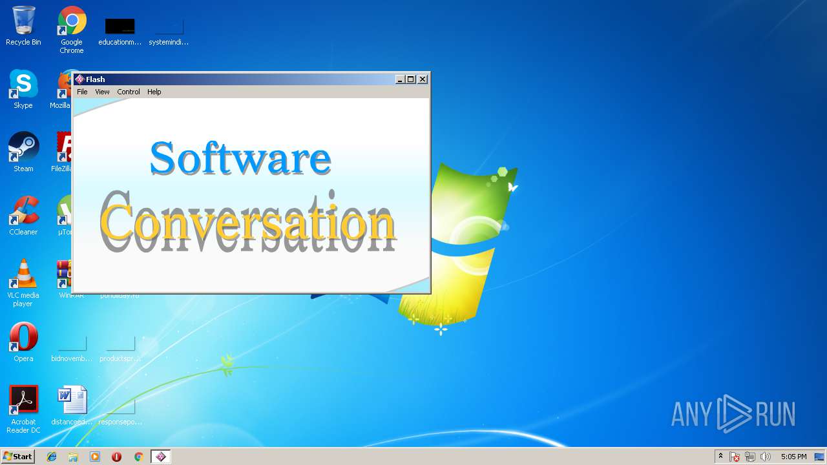Launch Opera from the taskbar
The height and width of the screenshot is (465, 827).
click(x=117, y=457)
